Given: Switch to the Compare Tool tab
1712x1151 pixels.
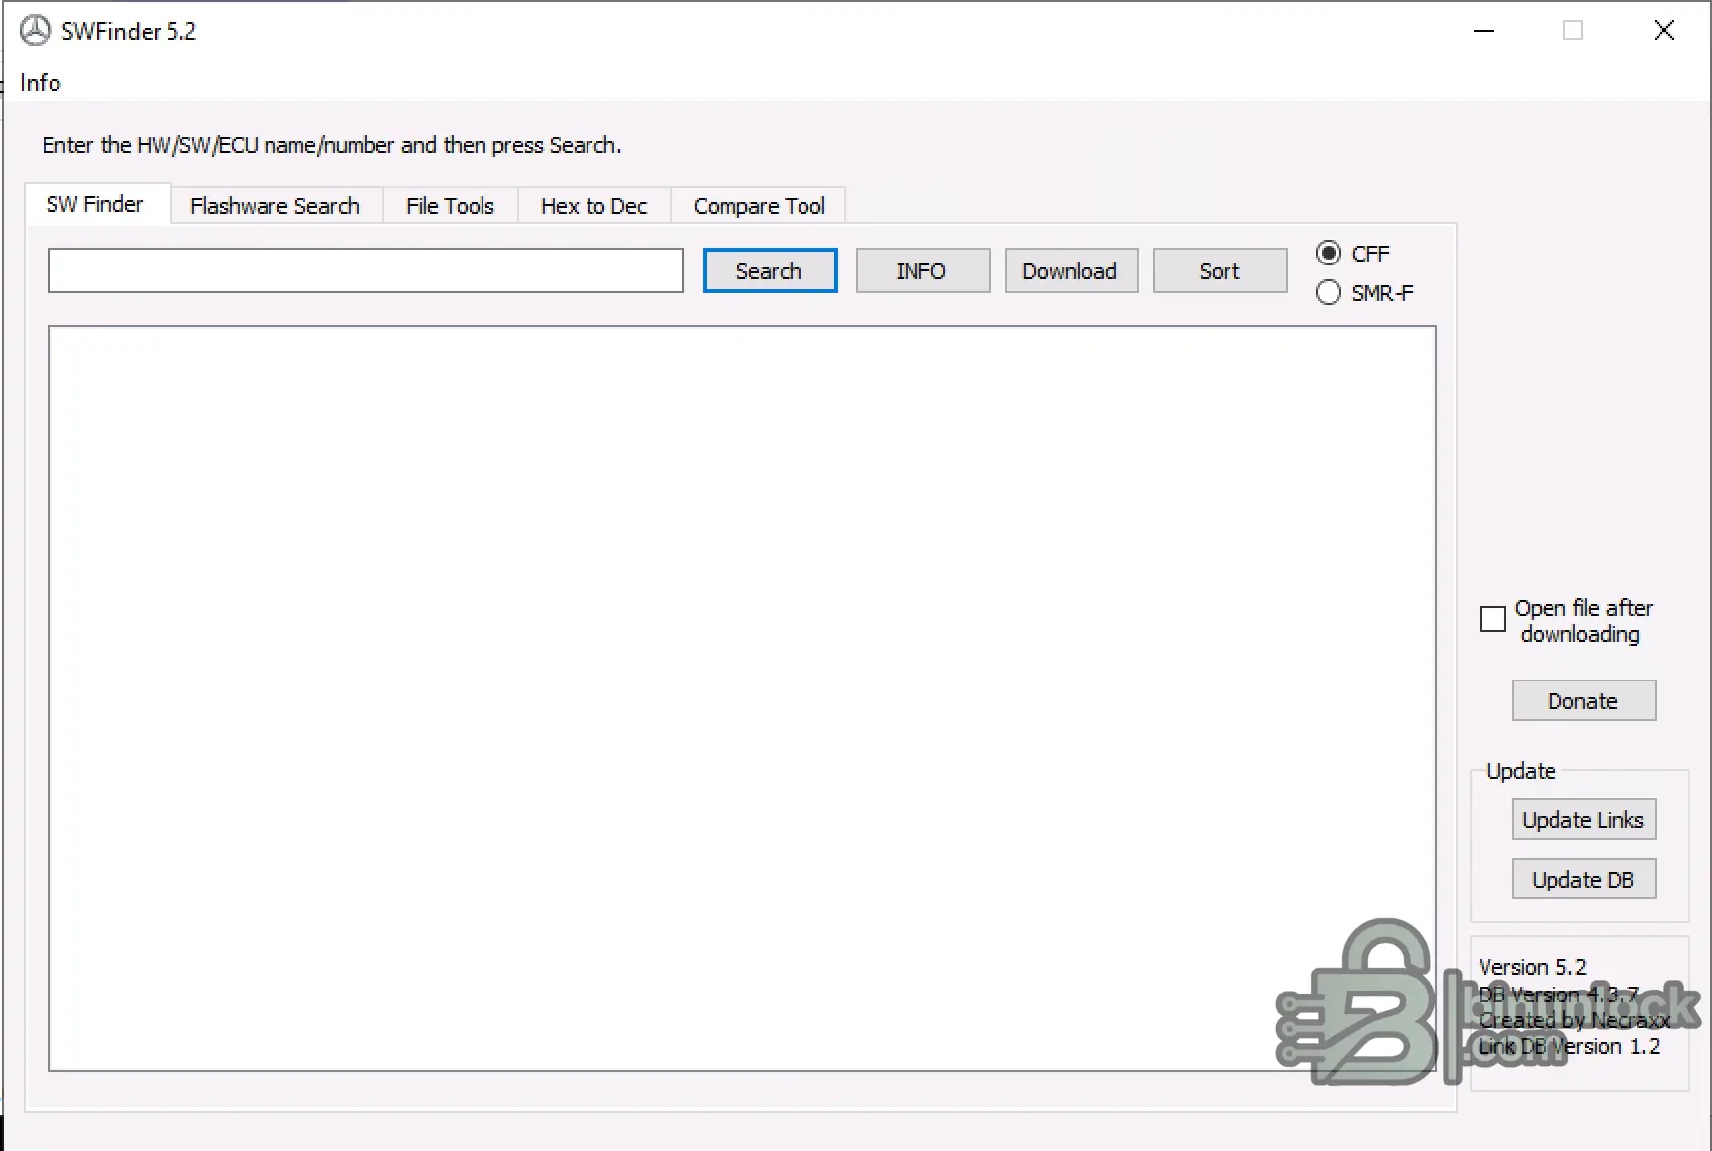Looking at the screenshot, I should (x=759, y=205).
